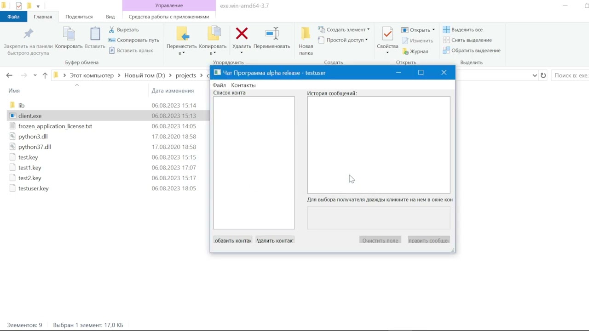The width and height of the screenshot is (589, 331).
Task: Select the test2.key file
Action: (x=30, y=178)
